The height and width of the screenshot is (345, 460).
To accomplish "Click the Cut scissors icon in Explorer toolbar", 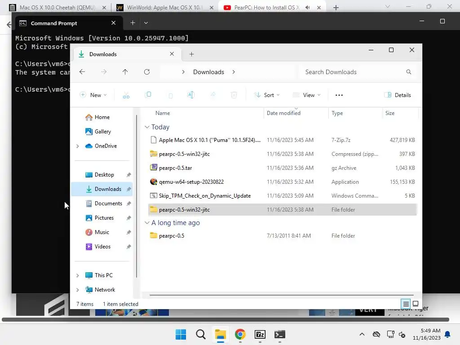I will coord(126,95).
